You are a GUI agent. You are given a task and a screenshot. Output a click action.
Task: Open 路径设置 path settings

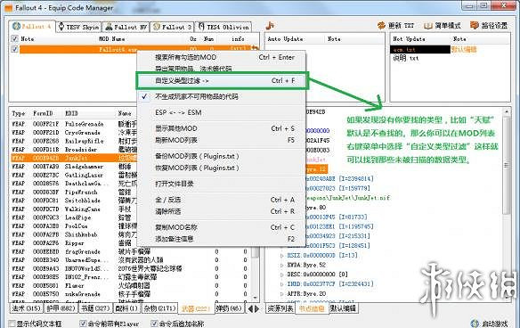tap(489, 25)
